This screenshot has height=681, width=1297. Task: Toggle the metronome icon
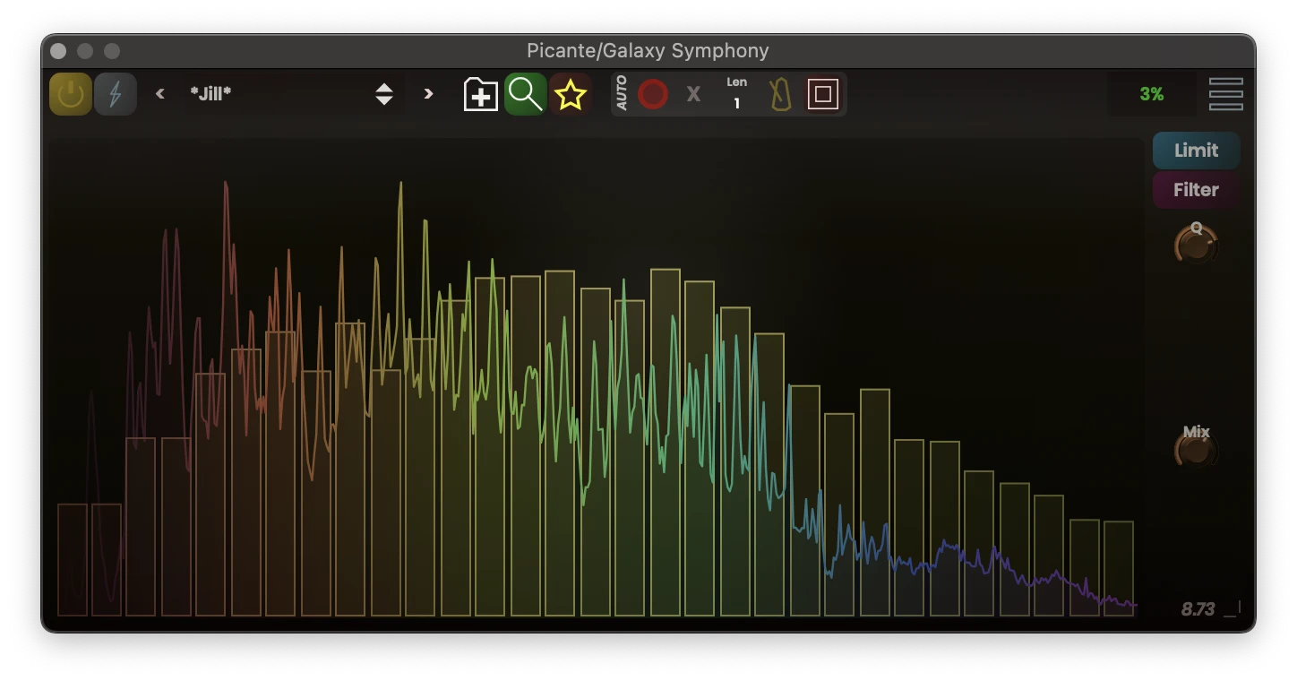pyautogui.click(x=780, y=94)
